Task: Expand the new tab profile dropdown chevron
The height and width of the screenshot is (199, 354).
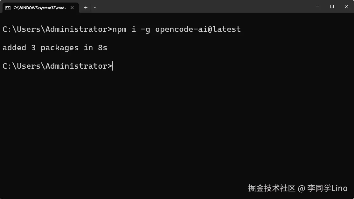Action: click(95, 8)
